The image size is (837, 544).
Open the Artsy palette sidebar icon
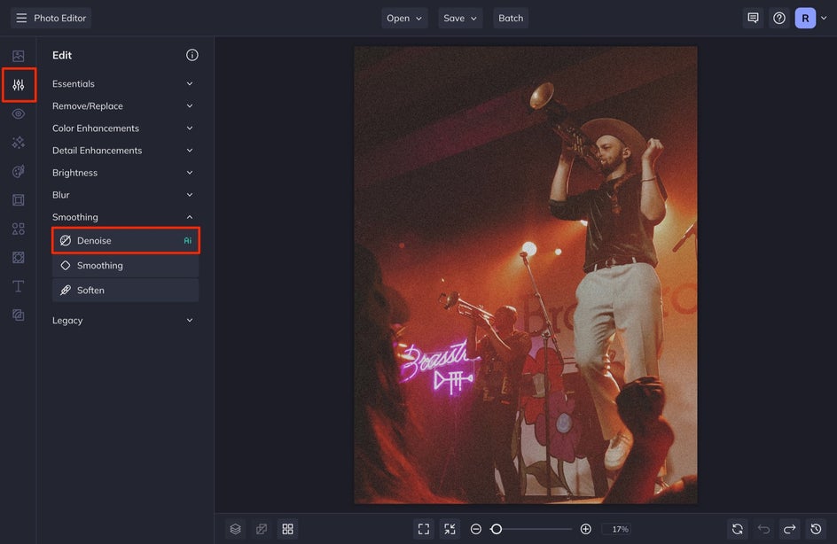coord(18,171)
